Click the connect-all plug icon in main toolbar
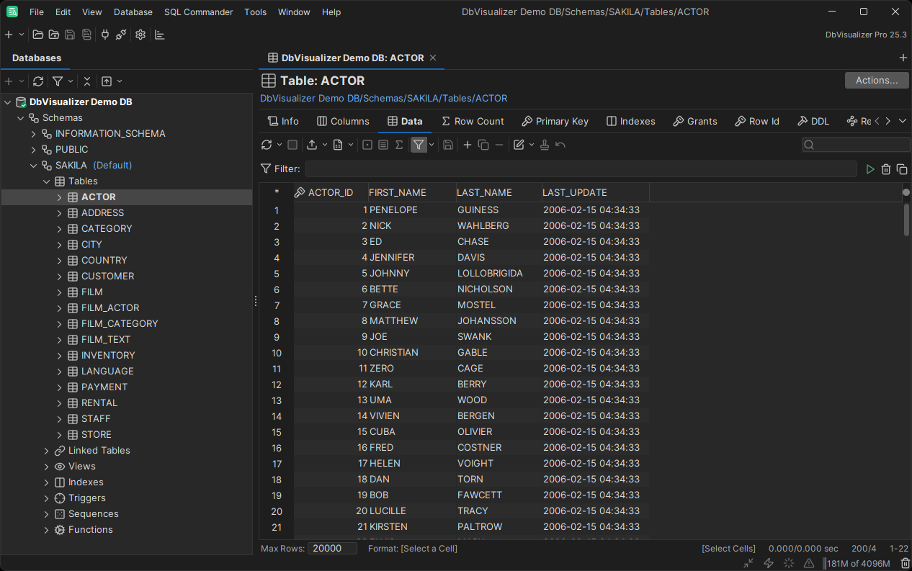912x571 pixels. tap(104, 35)
